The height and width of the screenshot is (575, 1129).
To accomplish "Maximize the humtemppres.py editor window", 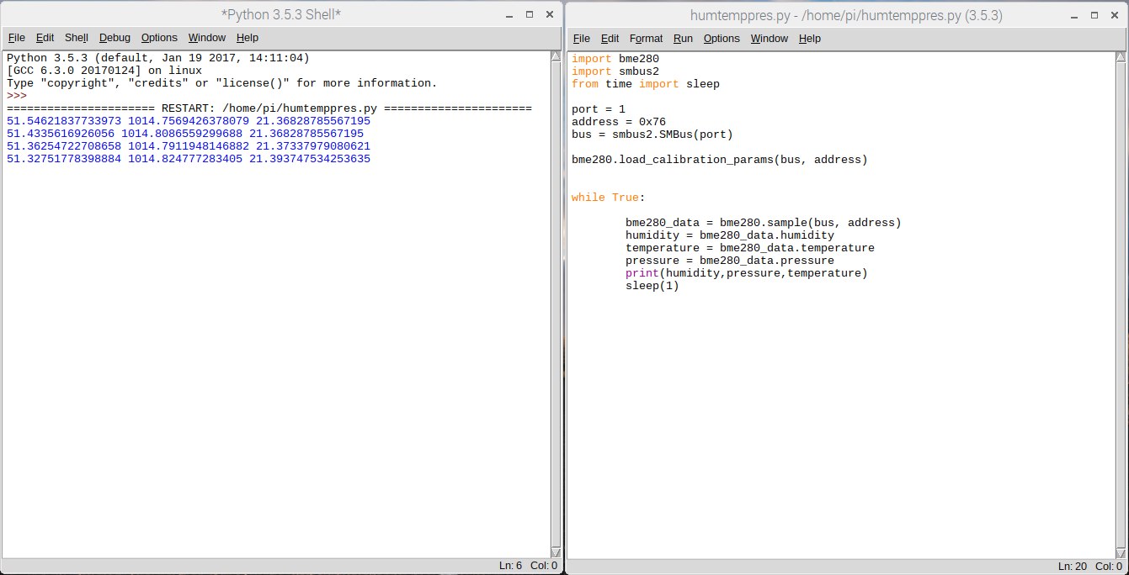I will coord(1095,15).
